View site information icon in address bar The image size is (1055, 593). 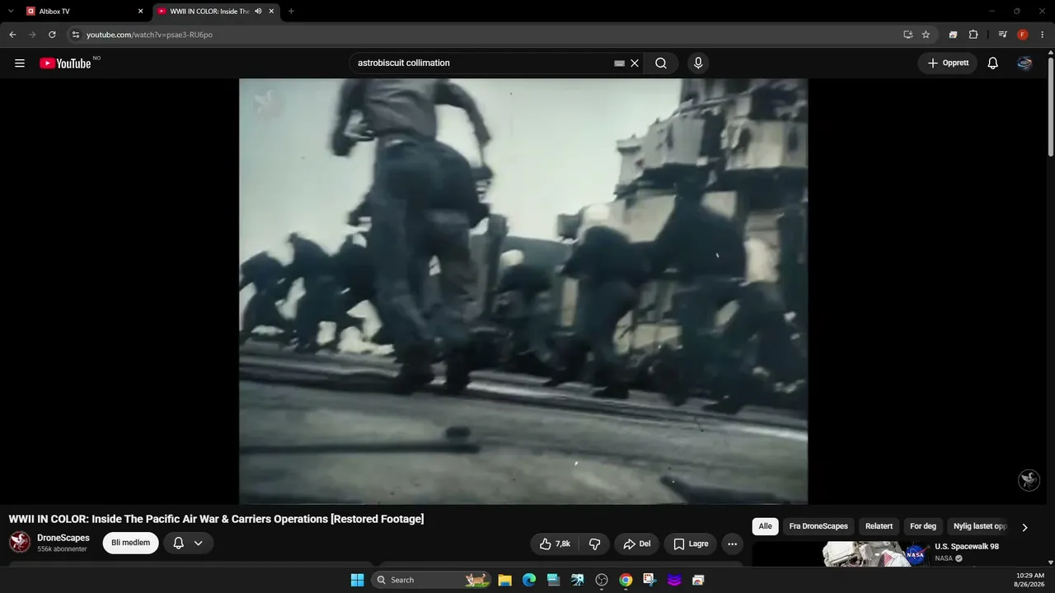pos(76,35)
